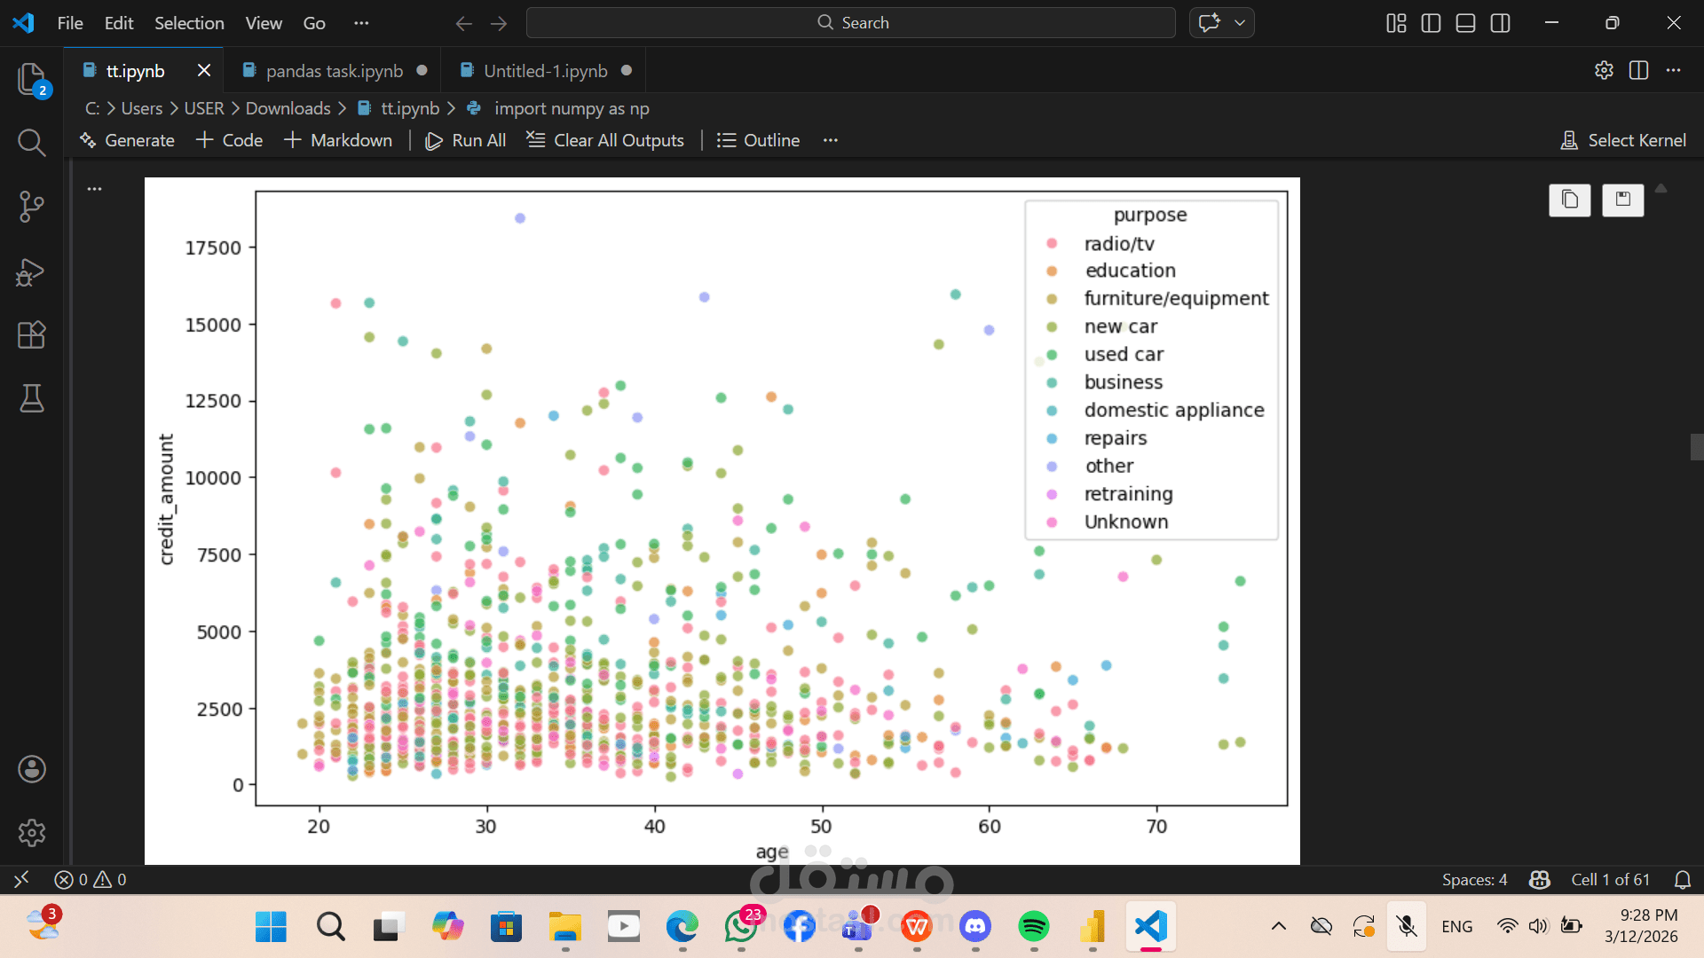Open the Run and Debug view
The height and width of the screenshot is (958, 1704).
[x=32, y=271]
